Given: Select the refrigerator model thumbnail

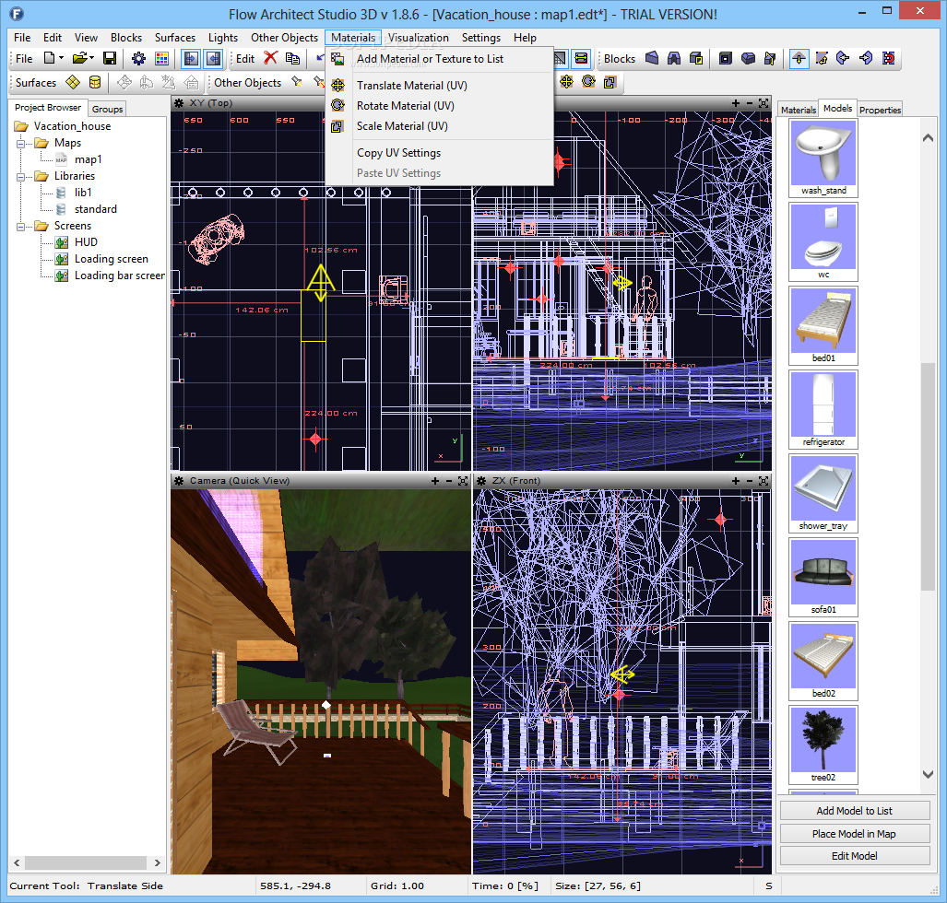Looking at the screenshot, I should (823, 410).
